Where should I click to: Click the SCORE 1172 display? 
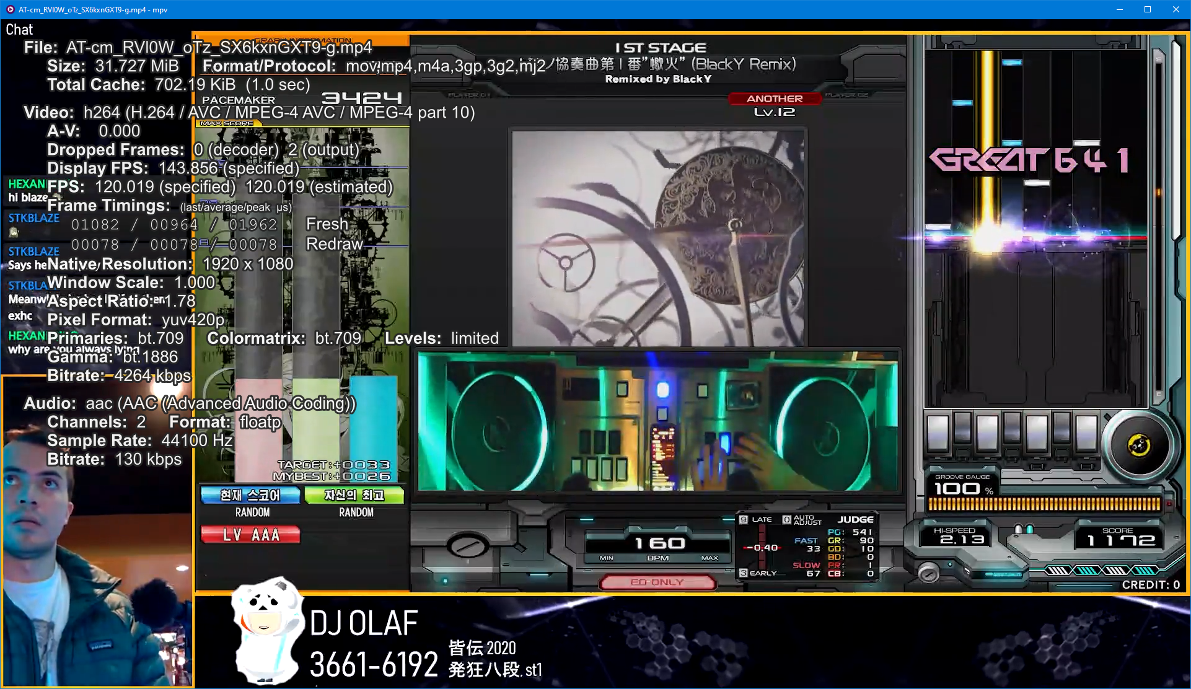click(x=1121, y=541)
